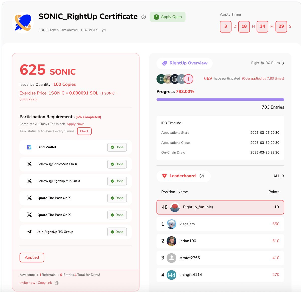Click the 783 Entries text
Viewport: 301px width, 292px height.
(x=273, y=107)
